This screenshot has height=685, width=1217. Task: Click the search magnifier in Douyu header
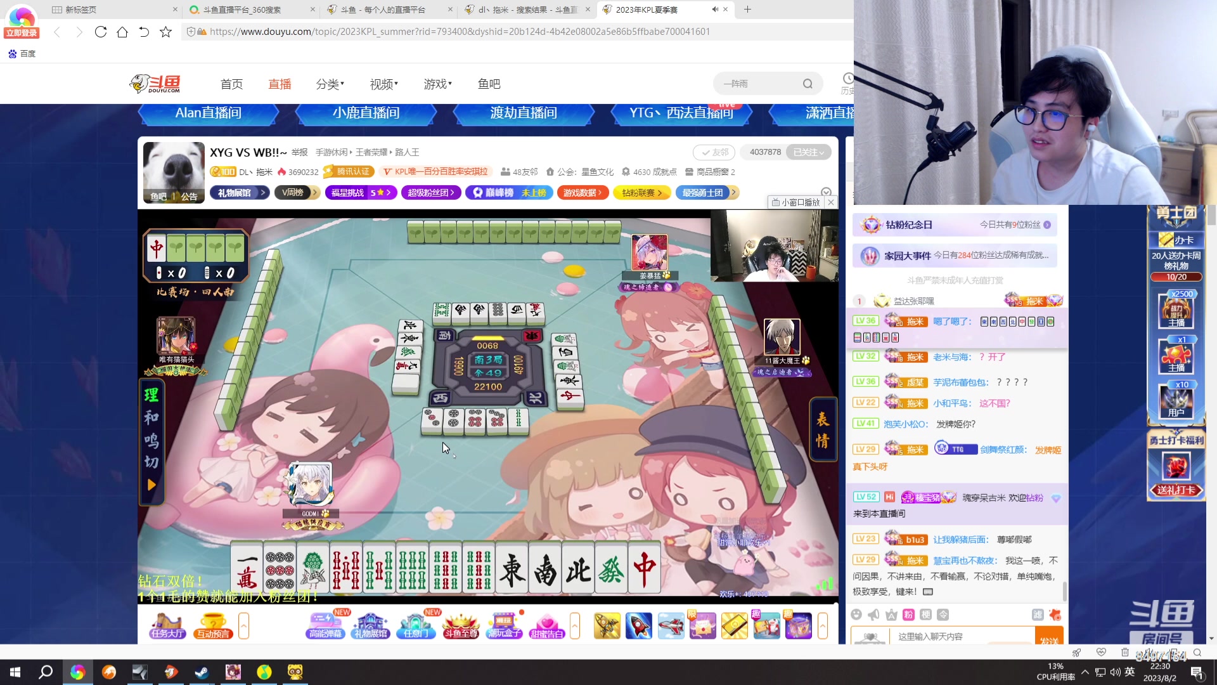(x=808, y=84)
